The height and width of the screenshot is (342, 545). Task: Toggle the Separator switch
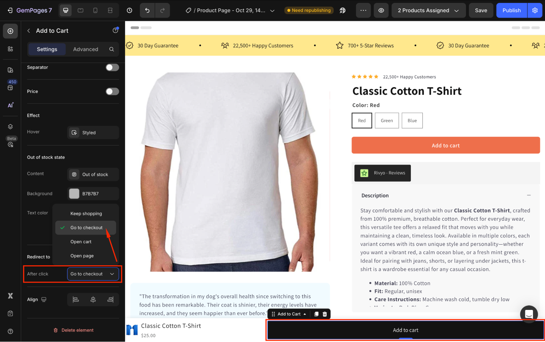pos(112,67)
